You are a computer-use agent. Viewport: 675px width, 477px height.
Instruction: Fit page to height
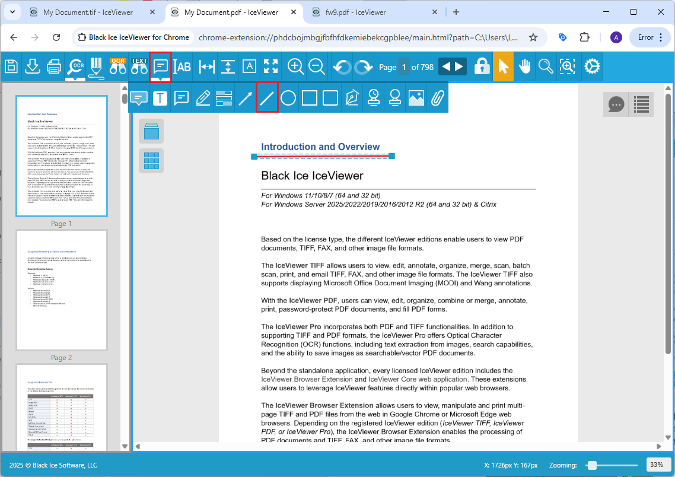(228, 66)
